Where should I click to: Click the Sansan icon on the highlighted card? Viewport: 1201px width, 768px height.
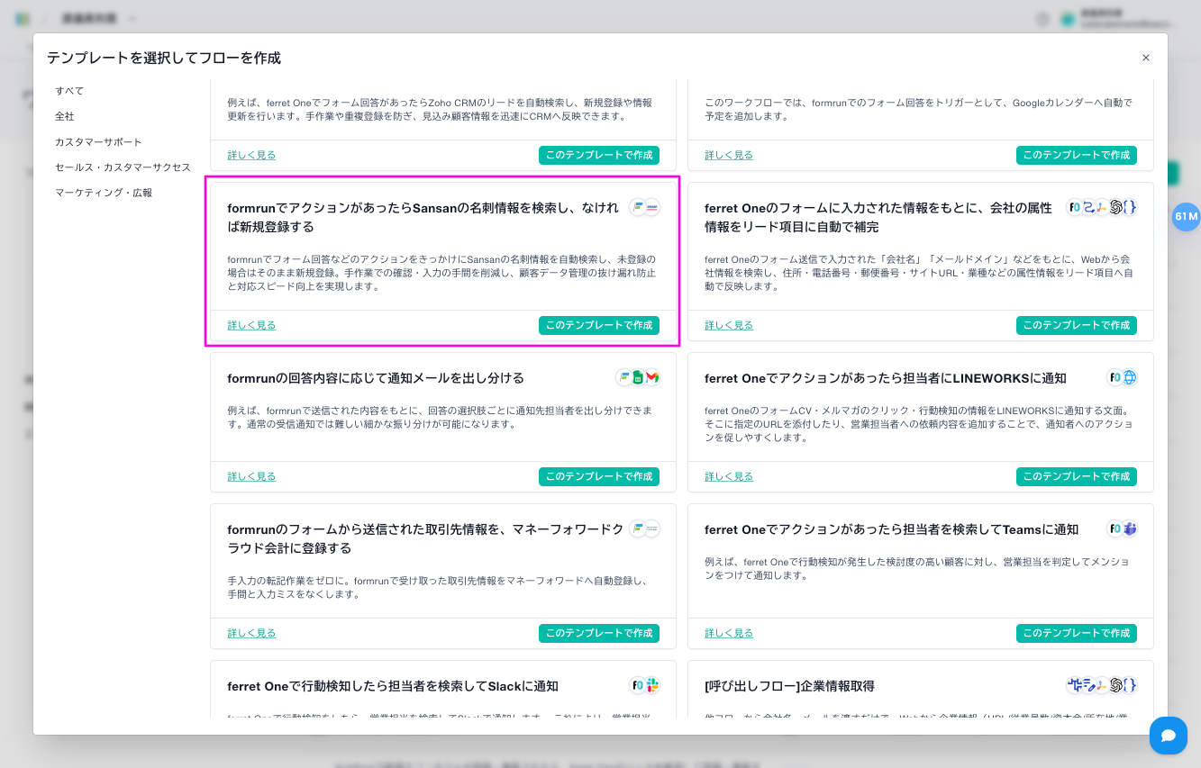pos(651,207)
